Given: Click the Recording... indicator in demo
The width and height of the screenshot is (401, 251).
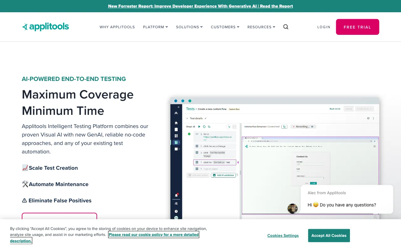Looking at the screenshot, I should point(303,127).
